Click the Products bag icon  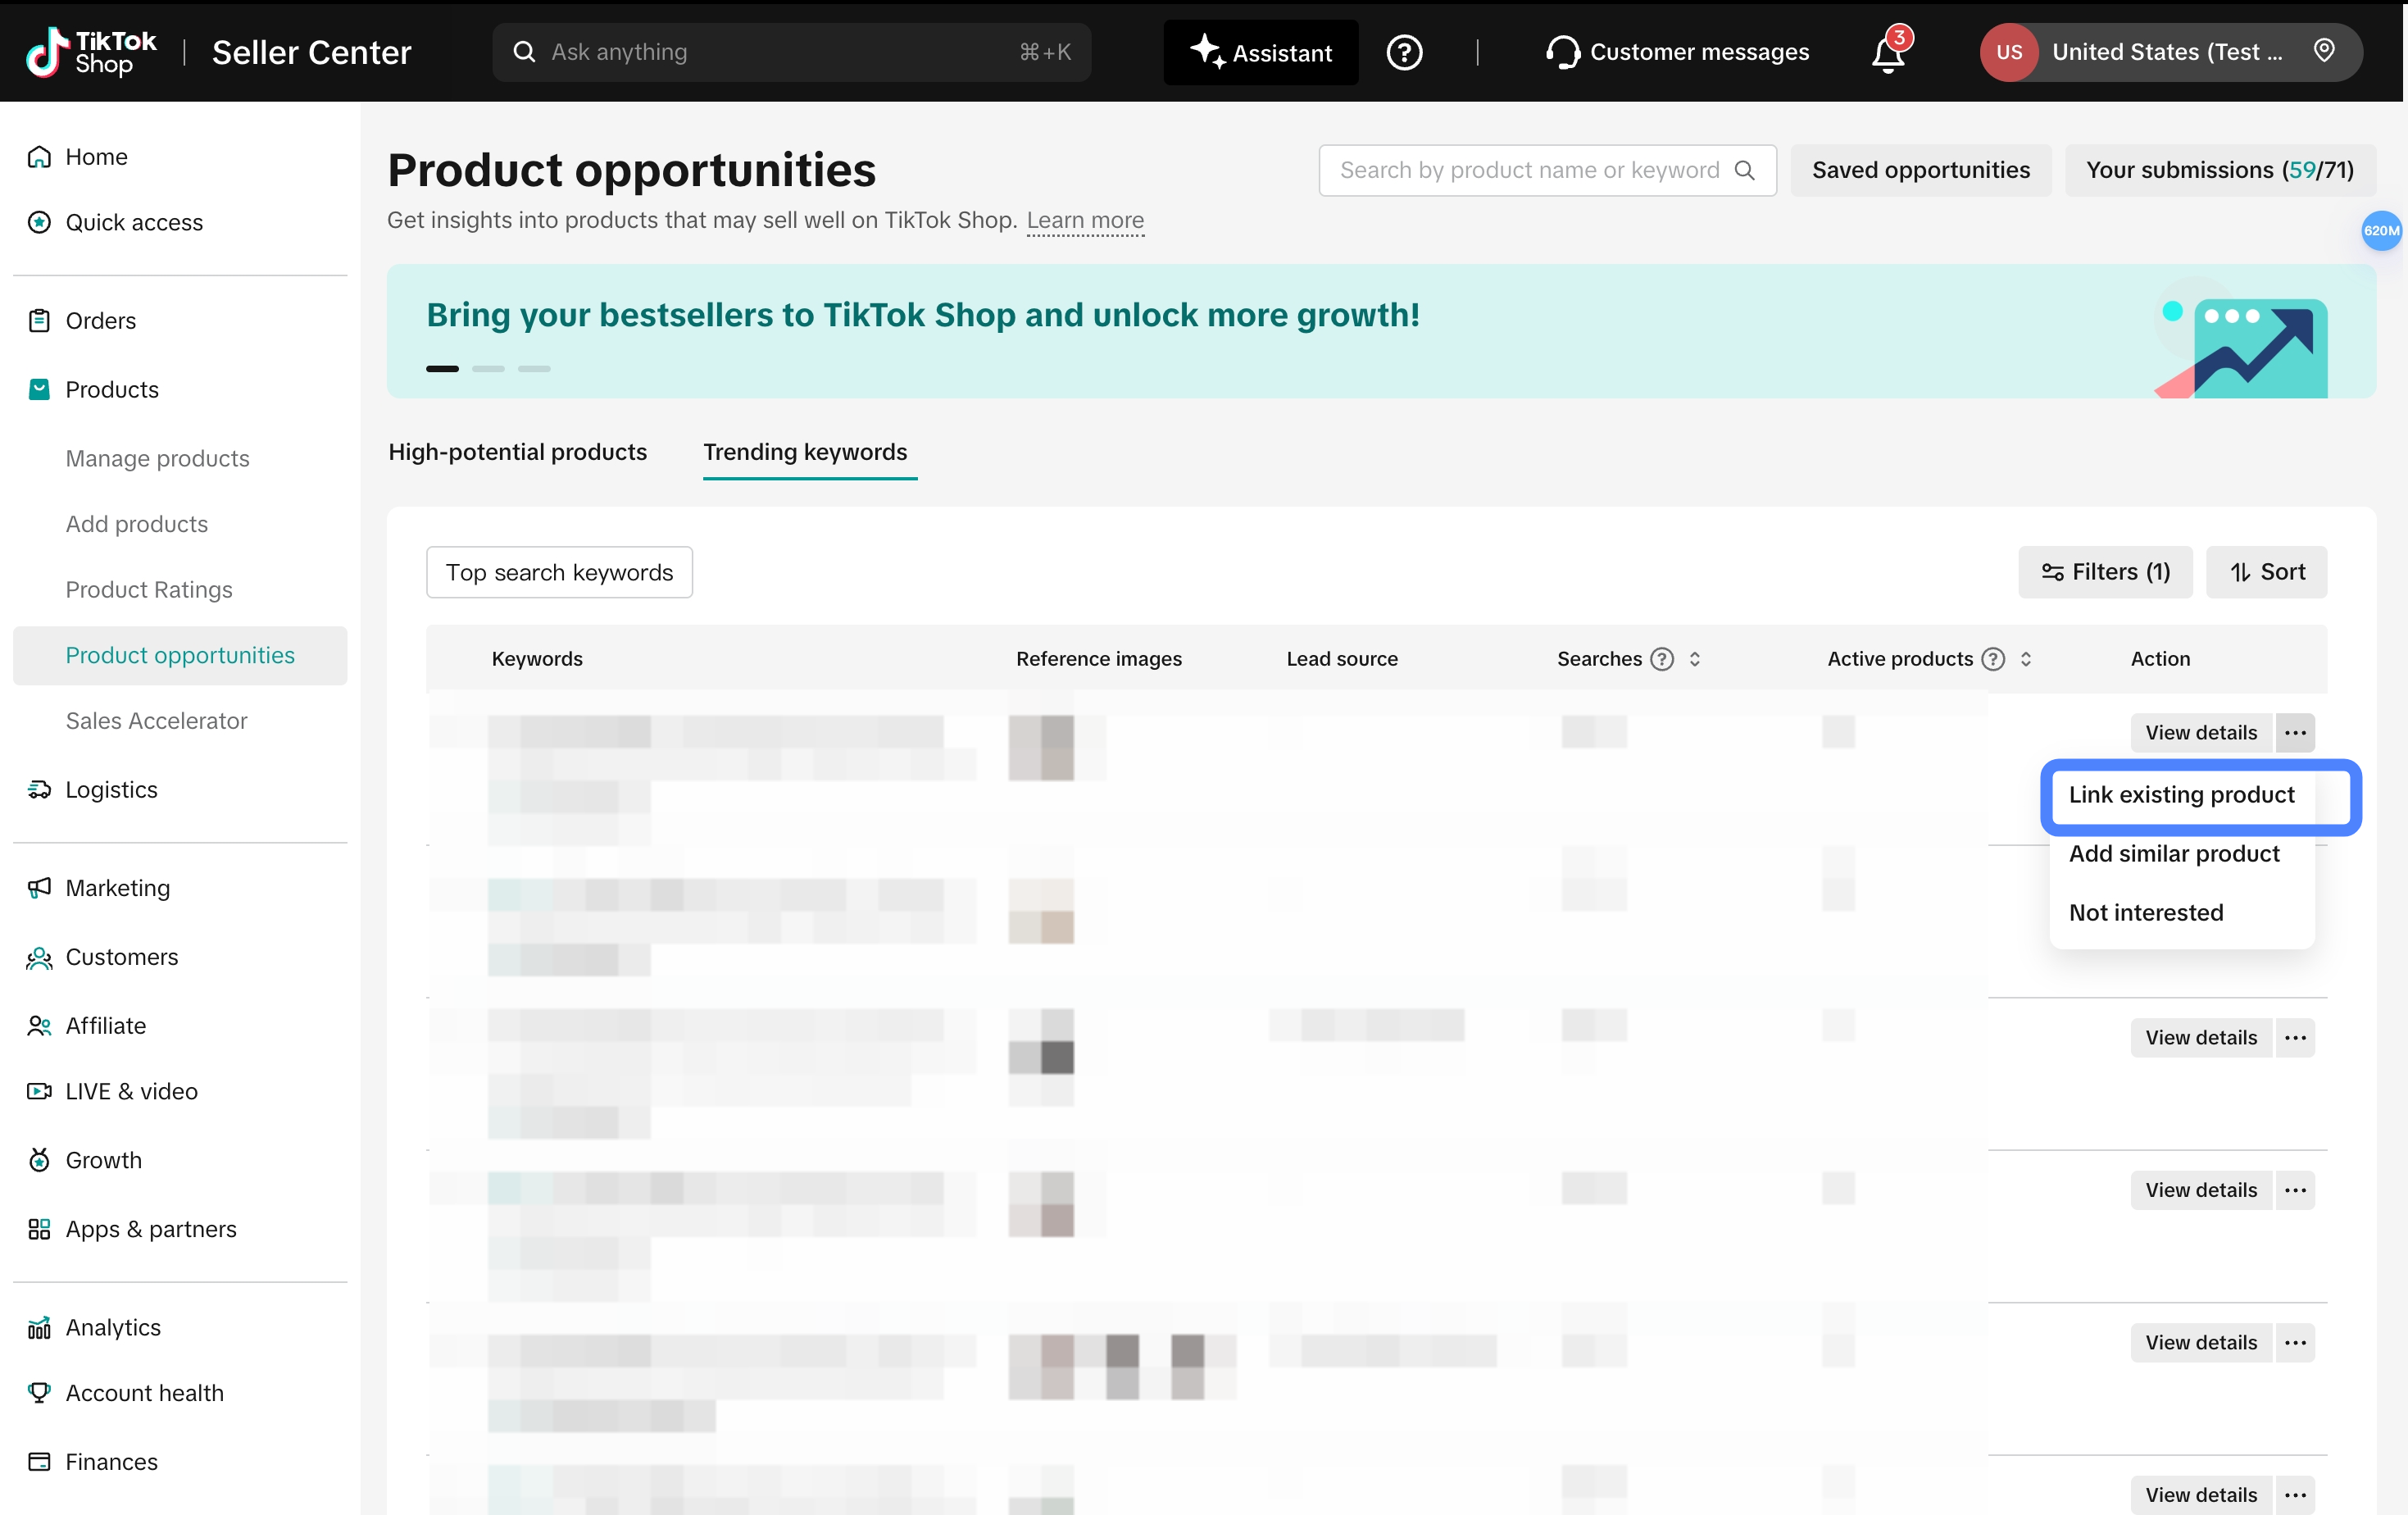[x=39, y=390]
